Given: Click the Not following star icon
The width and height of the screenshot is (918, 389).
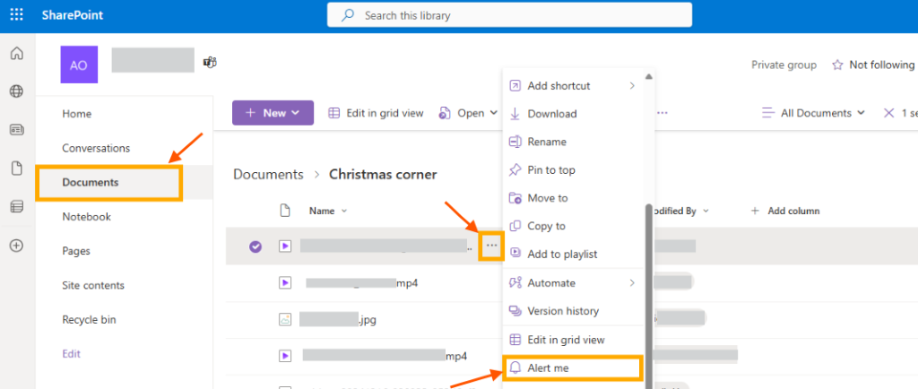Looking at the screenshot, I should 838,65.
